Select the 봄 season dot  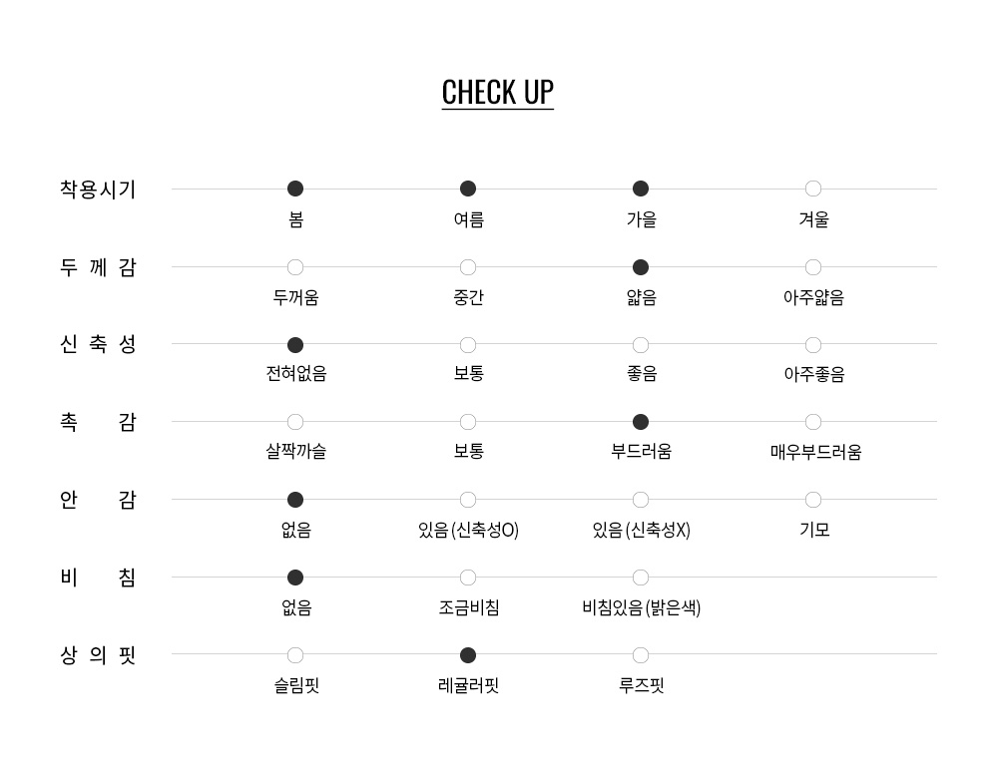coord(295,189)
